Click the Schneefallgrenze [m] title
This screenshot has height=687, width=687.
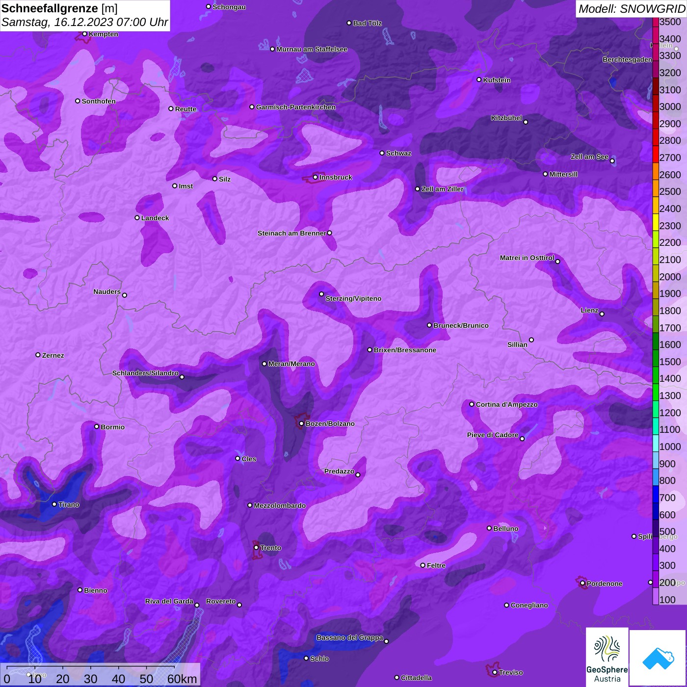(x=60, y=8)
